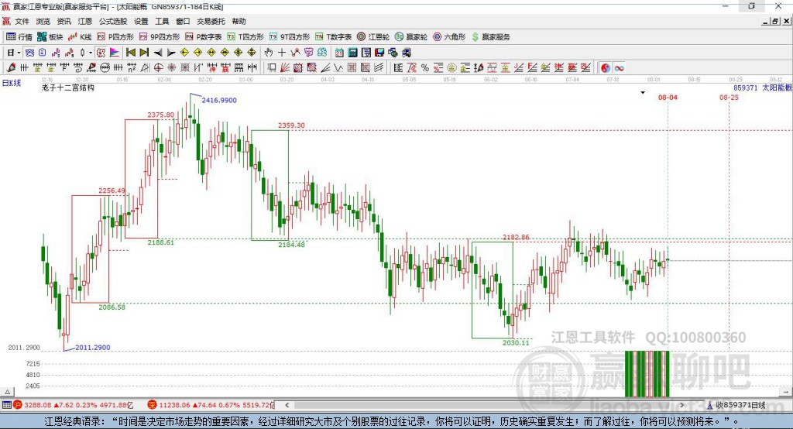Click the 板块 toolbar button

coord(50,37)
